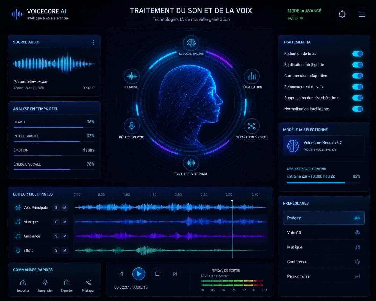Viewport: 376px width, 301px height.
Task: Toggle Rehaussement de voix switch
Action: (357, 87)
